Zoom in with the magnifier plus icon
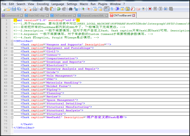The image size is (190, 136). pyautogui.click(x=83, y=9)
